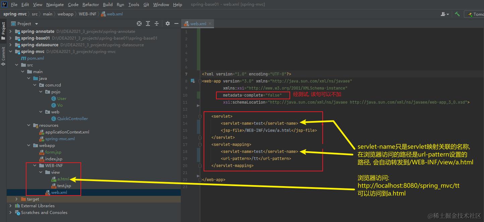Screen dimensions: 484x222
Task: Close the web.xml editor tab
Action: 211,24
